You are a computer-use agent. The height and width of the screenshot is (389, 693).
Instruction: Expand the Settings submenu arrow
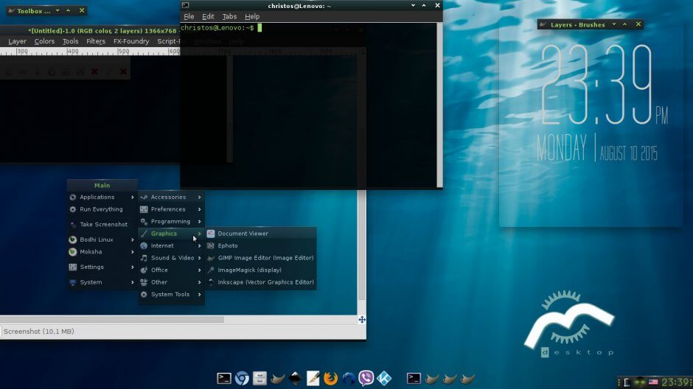point(132,267)
